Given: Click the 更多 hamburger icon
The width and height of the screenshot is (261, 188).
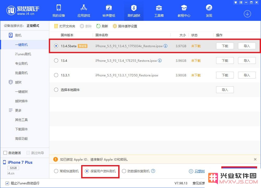Looking at the screenshot, I should [11, 110].
